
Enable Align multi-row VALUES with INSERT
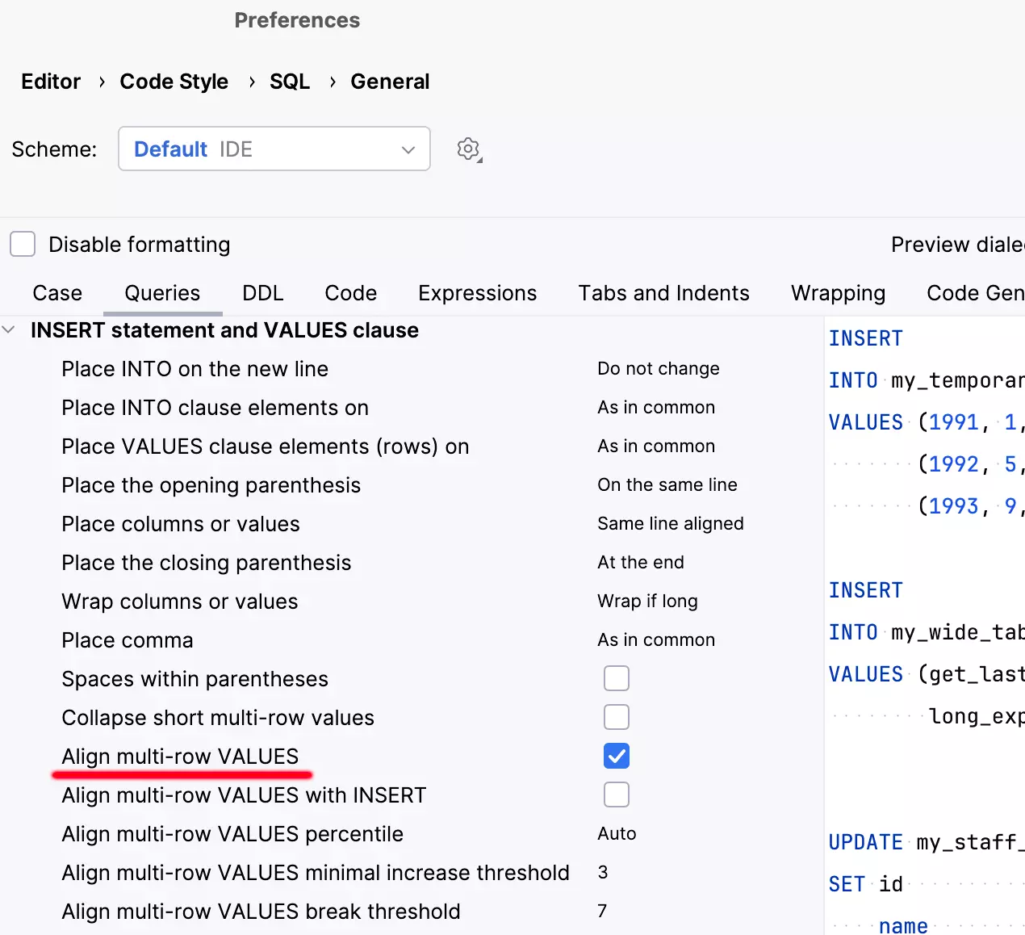pyautogui.click(x=616, y=795)
